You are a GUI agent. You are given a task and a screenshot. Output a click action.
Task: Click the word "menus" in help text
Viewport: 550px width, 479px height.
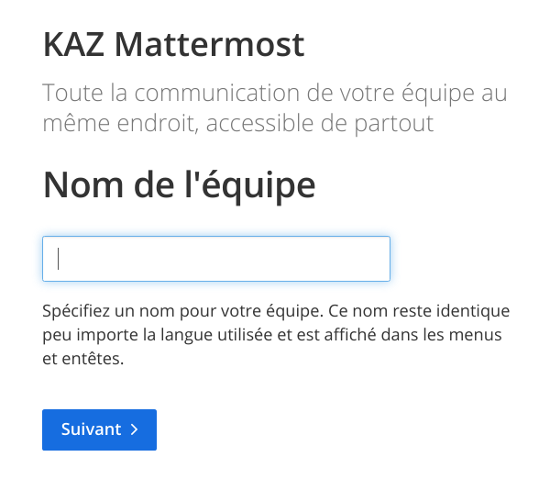480,335
